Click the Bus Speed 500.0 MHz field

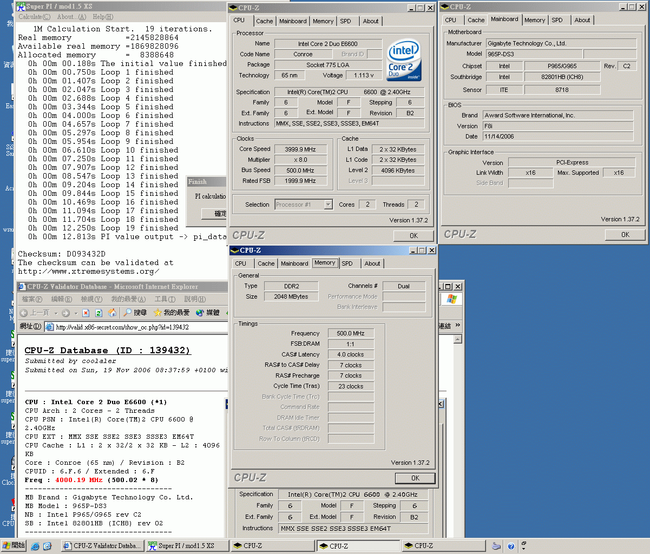(x=300, y=170)
